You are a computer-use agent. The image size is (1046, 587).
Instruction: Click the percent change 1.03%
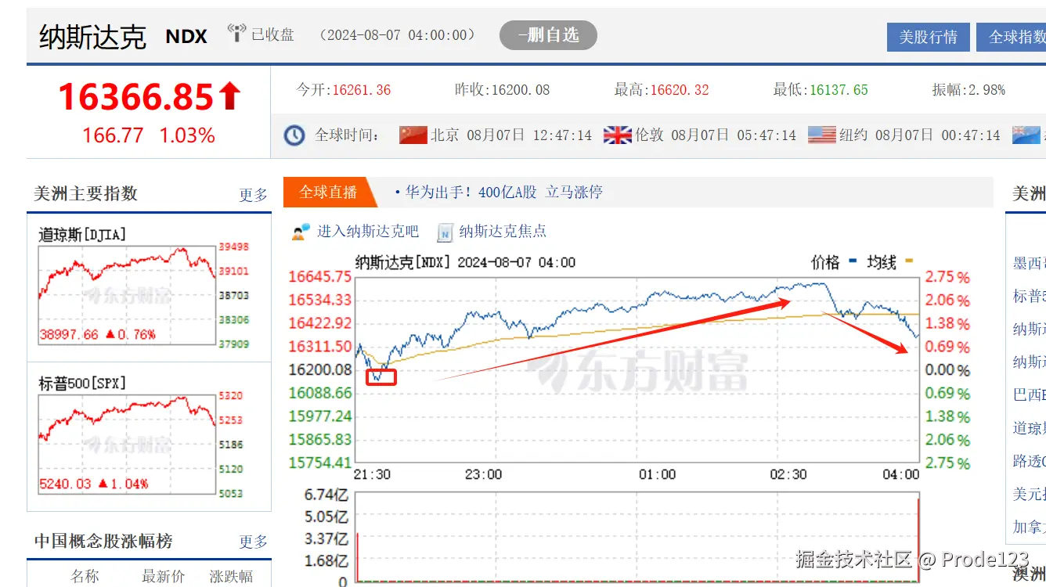coord(187,135)
